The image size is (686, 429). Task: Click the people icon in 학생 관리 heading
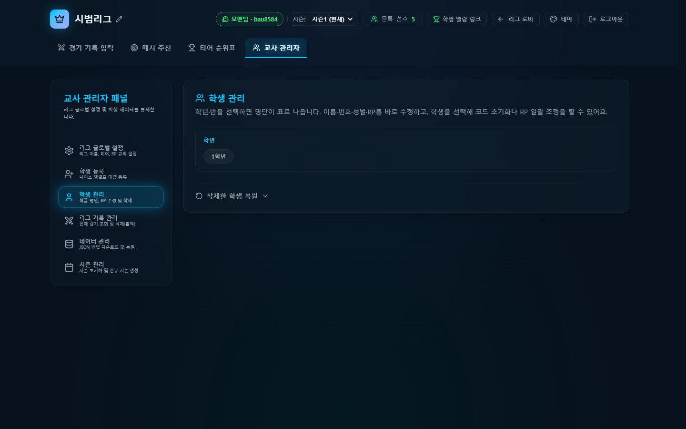coord(200,98)
